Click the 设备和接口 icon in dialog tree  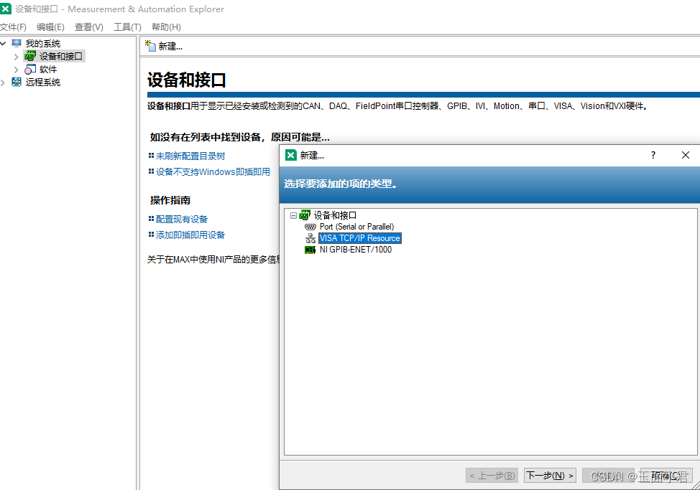305,215
